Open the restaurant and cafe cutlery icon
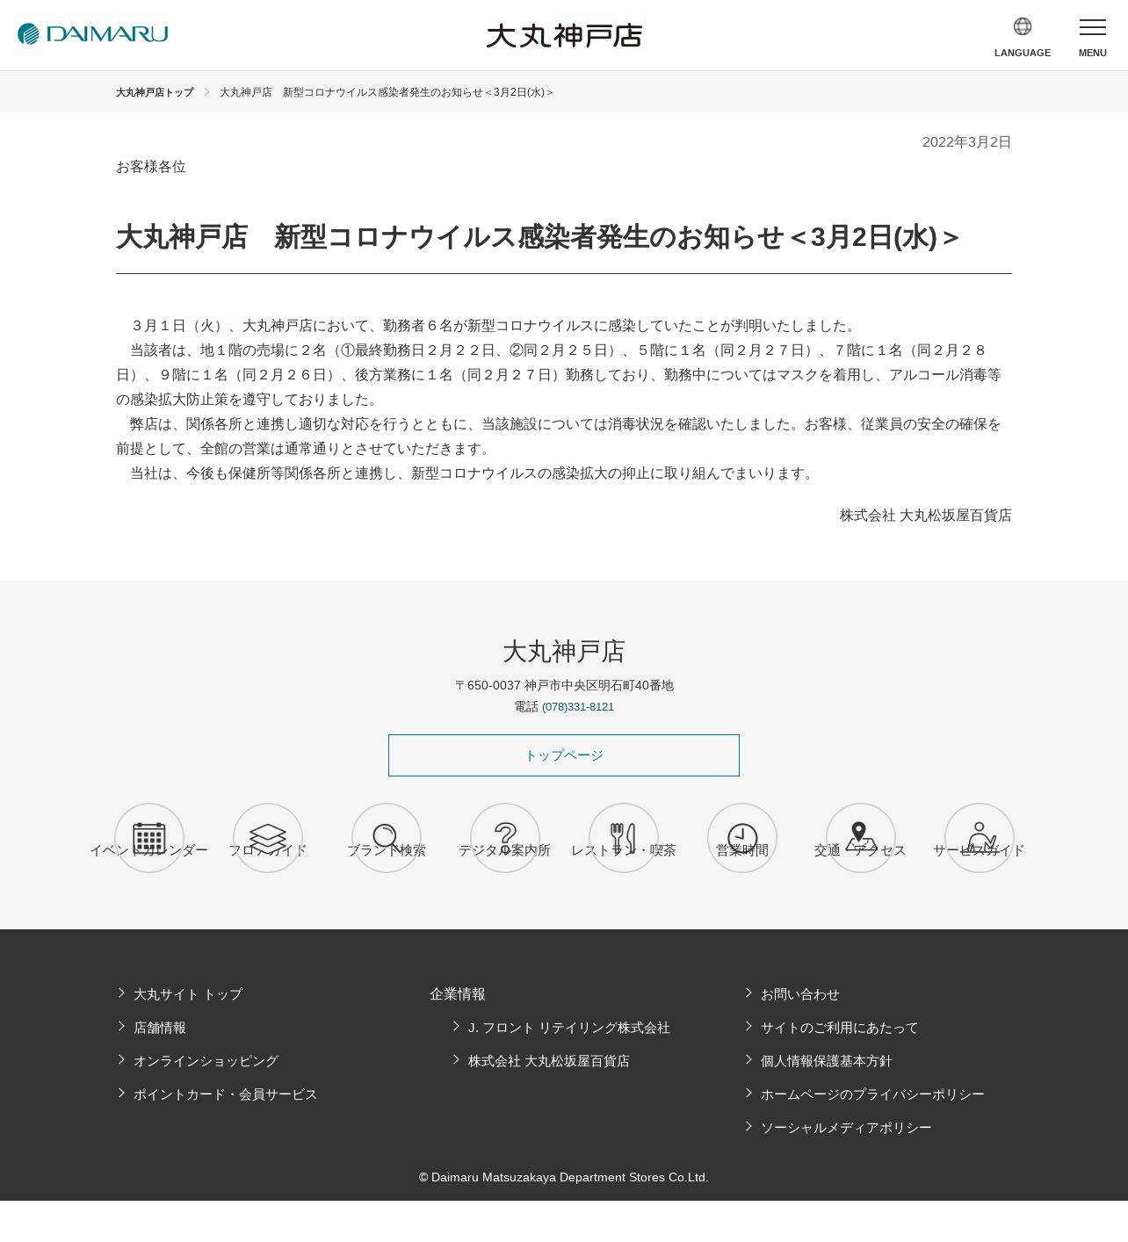This screenshot has width=1128, height=1242. coord(624,838)
